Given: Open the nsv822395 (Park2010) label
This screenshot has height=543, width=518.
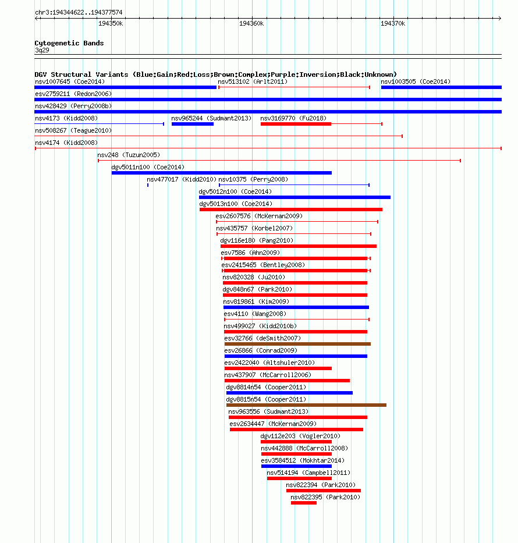Looking at the screenshot, I should coord(325,498).
